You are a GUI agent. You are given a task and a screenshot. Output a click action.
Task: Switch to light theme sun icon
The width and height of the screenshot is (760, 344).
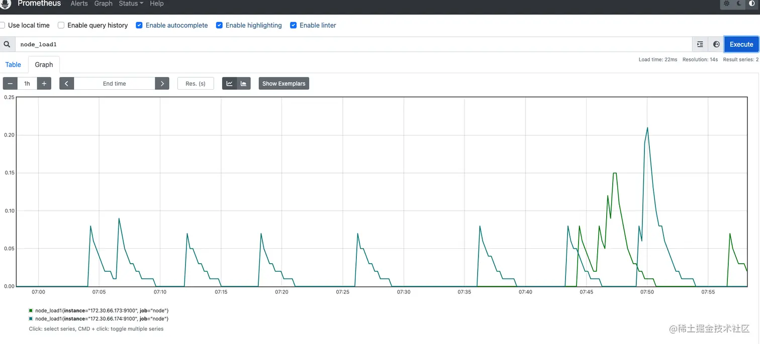726,4
